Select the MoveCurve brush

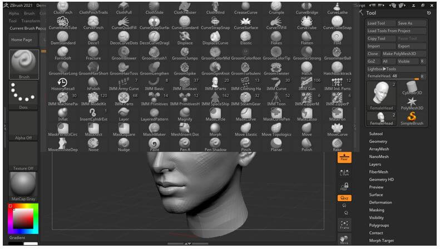click(x=337, y=130)
